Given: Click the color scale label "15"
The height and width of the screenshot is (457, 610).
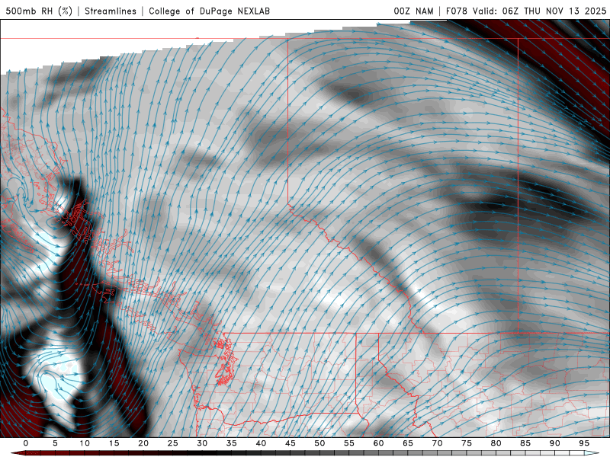Looking at the screenshot, I should tap(114, 443).
